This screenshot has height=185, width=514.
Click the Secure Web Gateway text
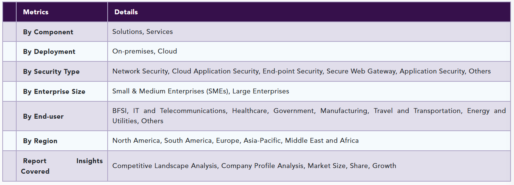tap(361, 71)
